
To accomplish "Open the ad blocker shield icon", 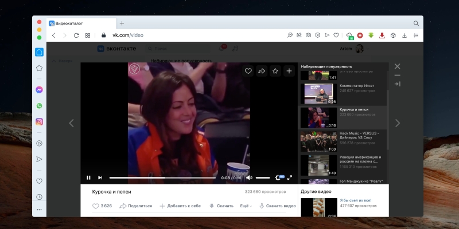I will pos(318,35).
